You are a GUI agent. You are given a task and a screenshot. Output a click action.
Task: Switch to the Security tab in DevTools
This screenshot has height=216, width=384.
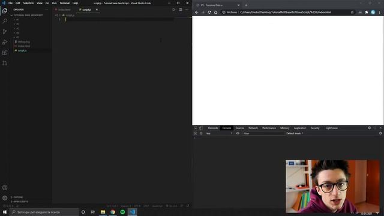click(x=315, y=128)
